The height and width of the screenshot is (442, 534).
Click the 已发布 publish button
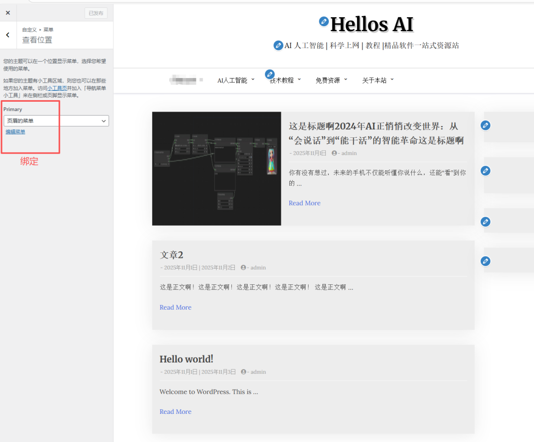tap(95, 13)
